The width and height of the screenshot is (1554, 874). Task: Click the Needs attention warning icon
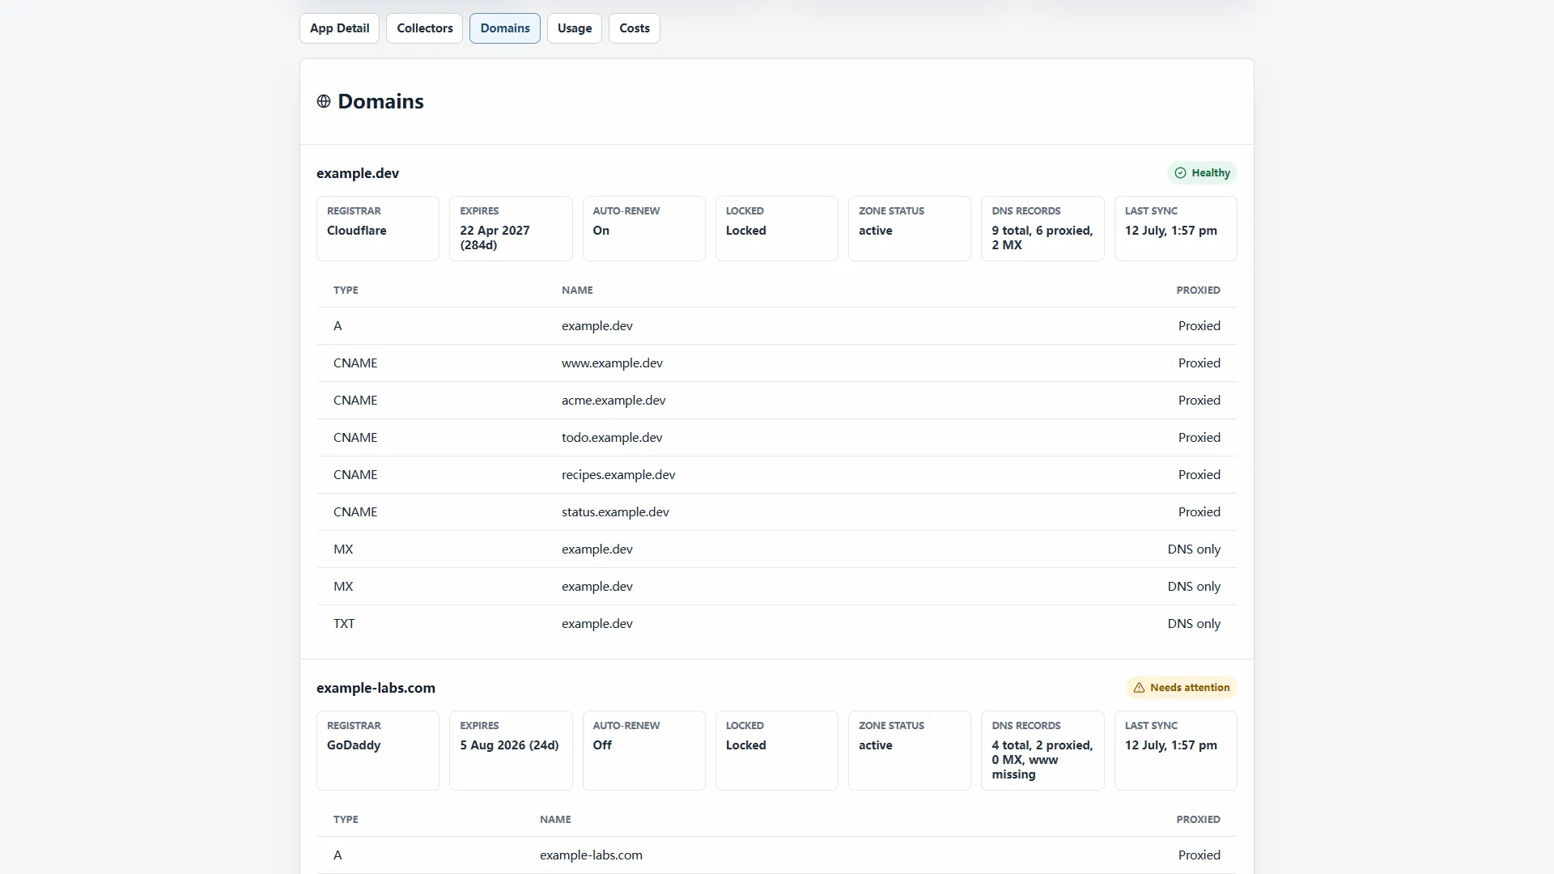point(1139,688)
